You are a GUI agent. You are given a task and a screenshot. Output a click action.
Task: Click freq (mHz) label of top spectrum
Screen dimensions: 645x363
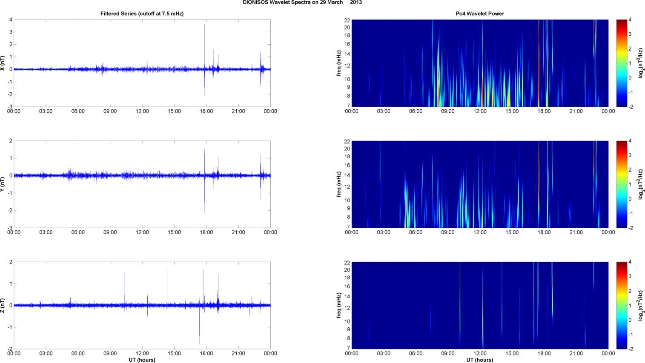339,63
